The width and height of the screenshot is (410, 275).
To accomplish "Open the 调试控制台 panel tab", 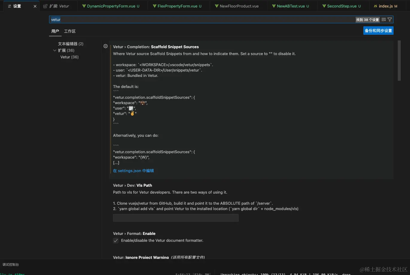I will click(11, 265).
